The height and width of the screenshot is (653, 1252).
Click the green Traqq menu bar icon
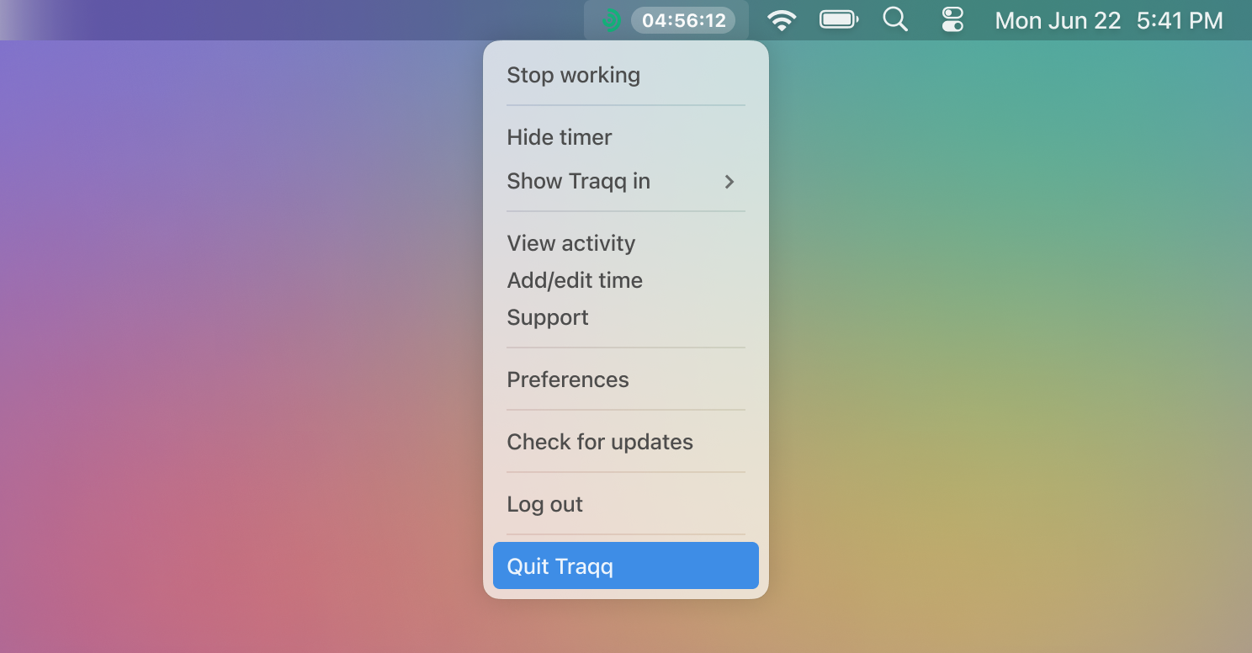(x=613, y=20)
